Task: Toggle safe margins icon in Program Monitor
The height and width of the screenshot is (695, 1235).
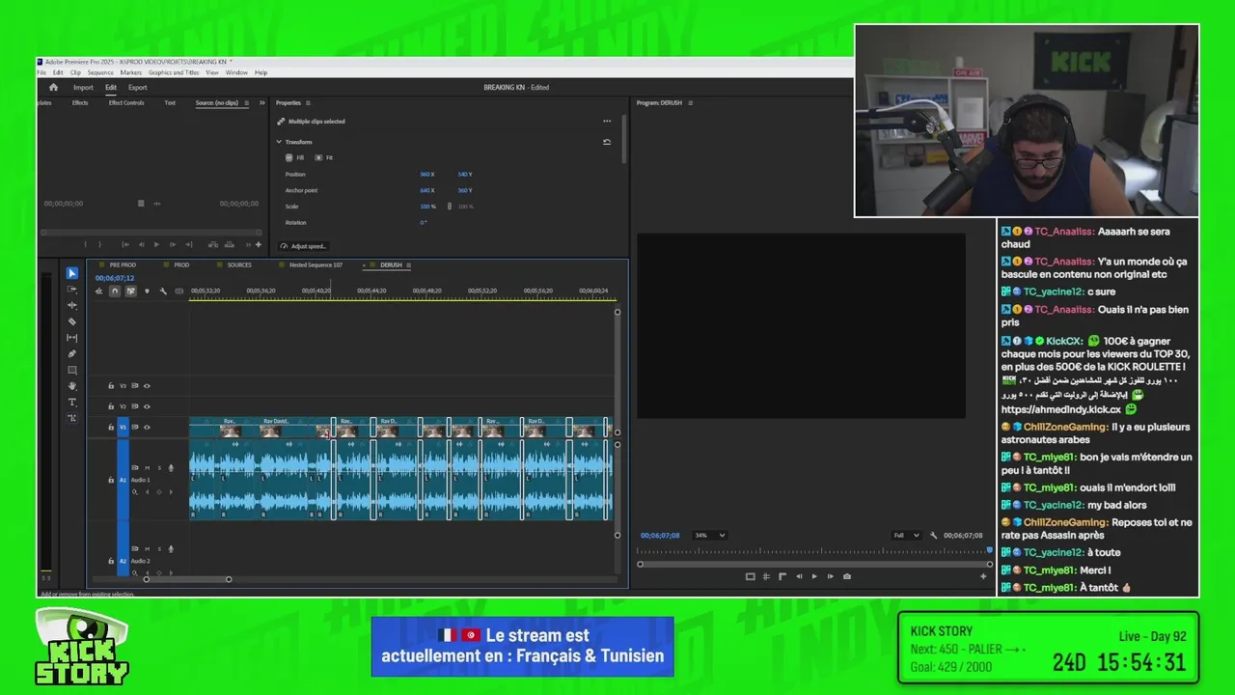Action: [750, 576]
